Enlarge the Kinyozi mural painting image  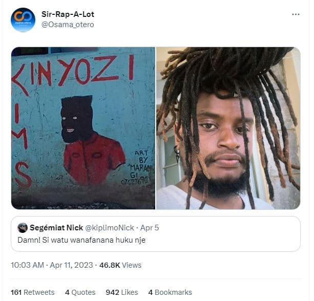[x=83, y=128]
